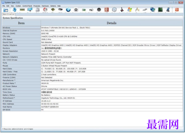Click the red USB toolbar icon
The image size is (185, 135).
106,10
